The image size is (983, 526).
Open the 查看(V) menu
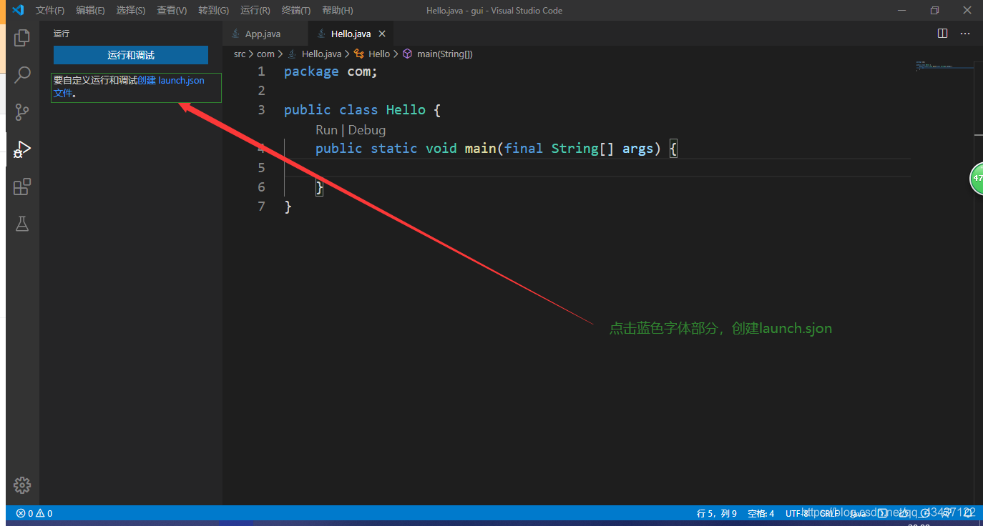[x=172, y=11]
